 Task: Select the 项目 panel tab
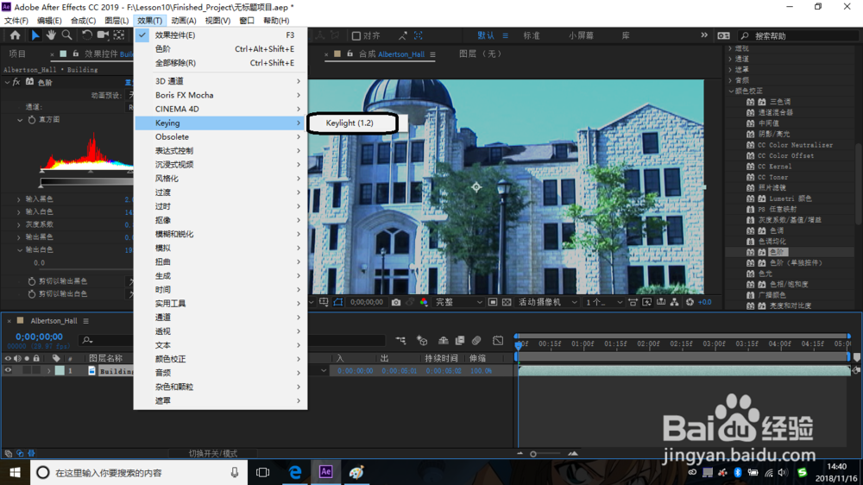click(17, 54)
